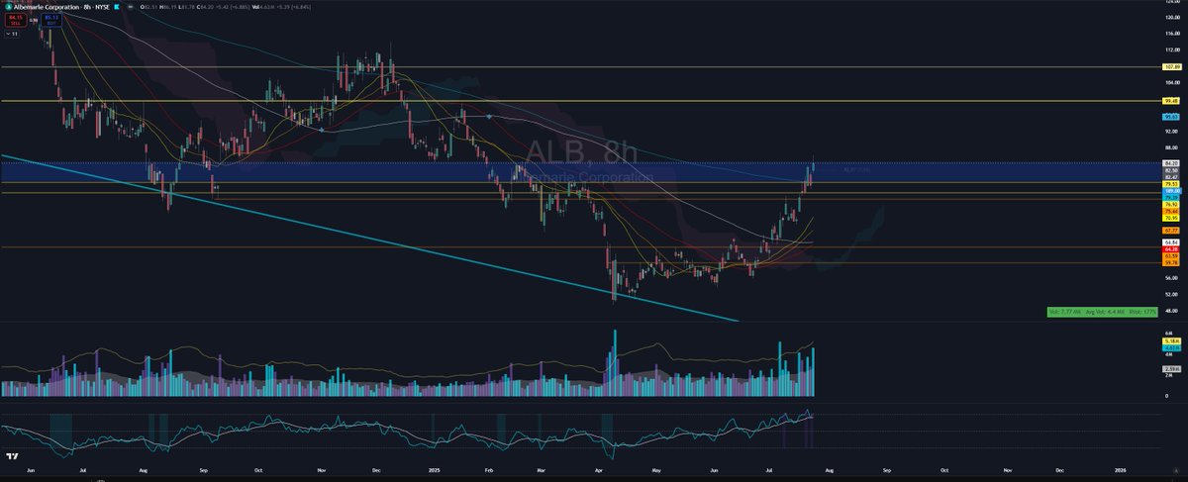Click the TradingView logo at bottom left
1188x482 pixels.
coord(13,456)
